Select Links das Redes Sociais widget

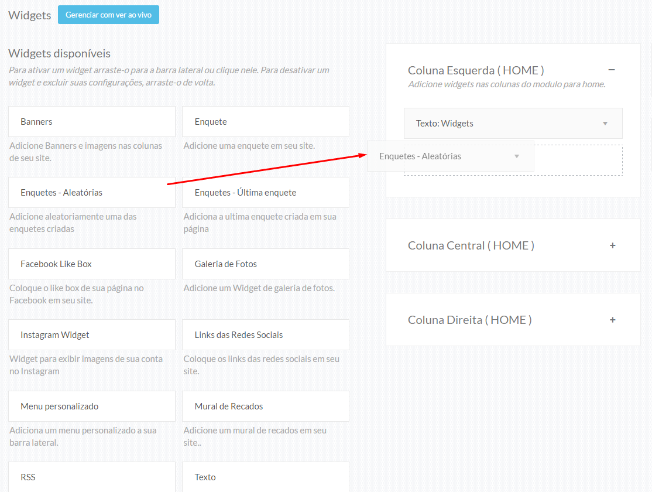pyautogui.click(x=266, y=334)
